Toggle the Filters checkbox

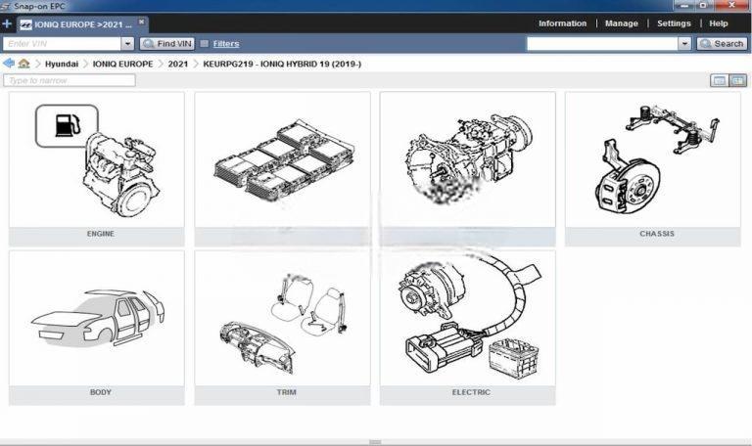pyautogui.click(x=204, y=44)
